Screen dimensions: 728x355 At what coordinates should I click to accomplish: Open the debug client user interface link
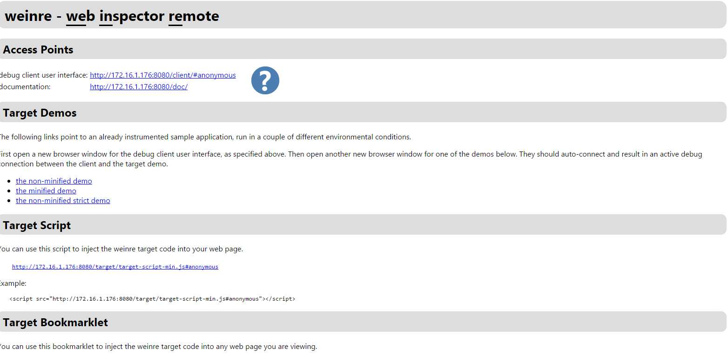(163, 75)
